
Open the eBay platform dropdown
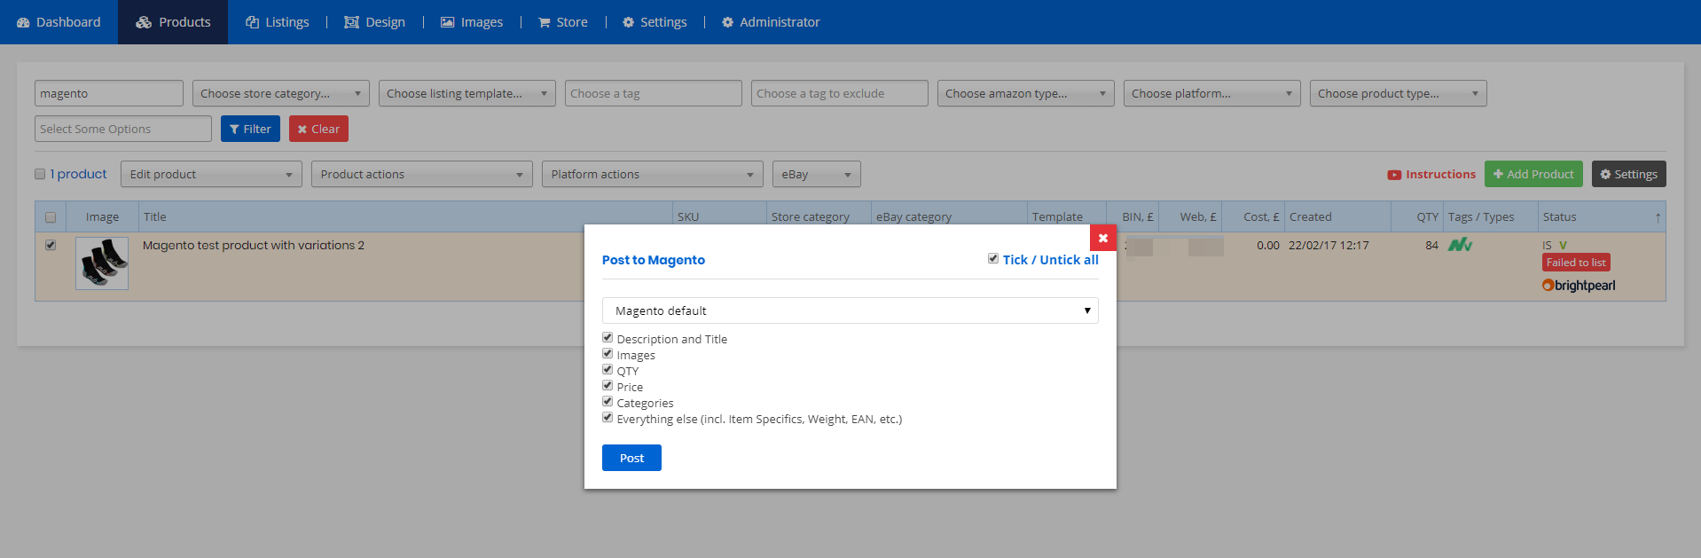pos(817,174)
